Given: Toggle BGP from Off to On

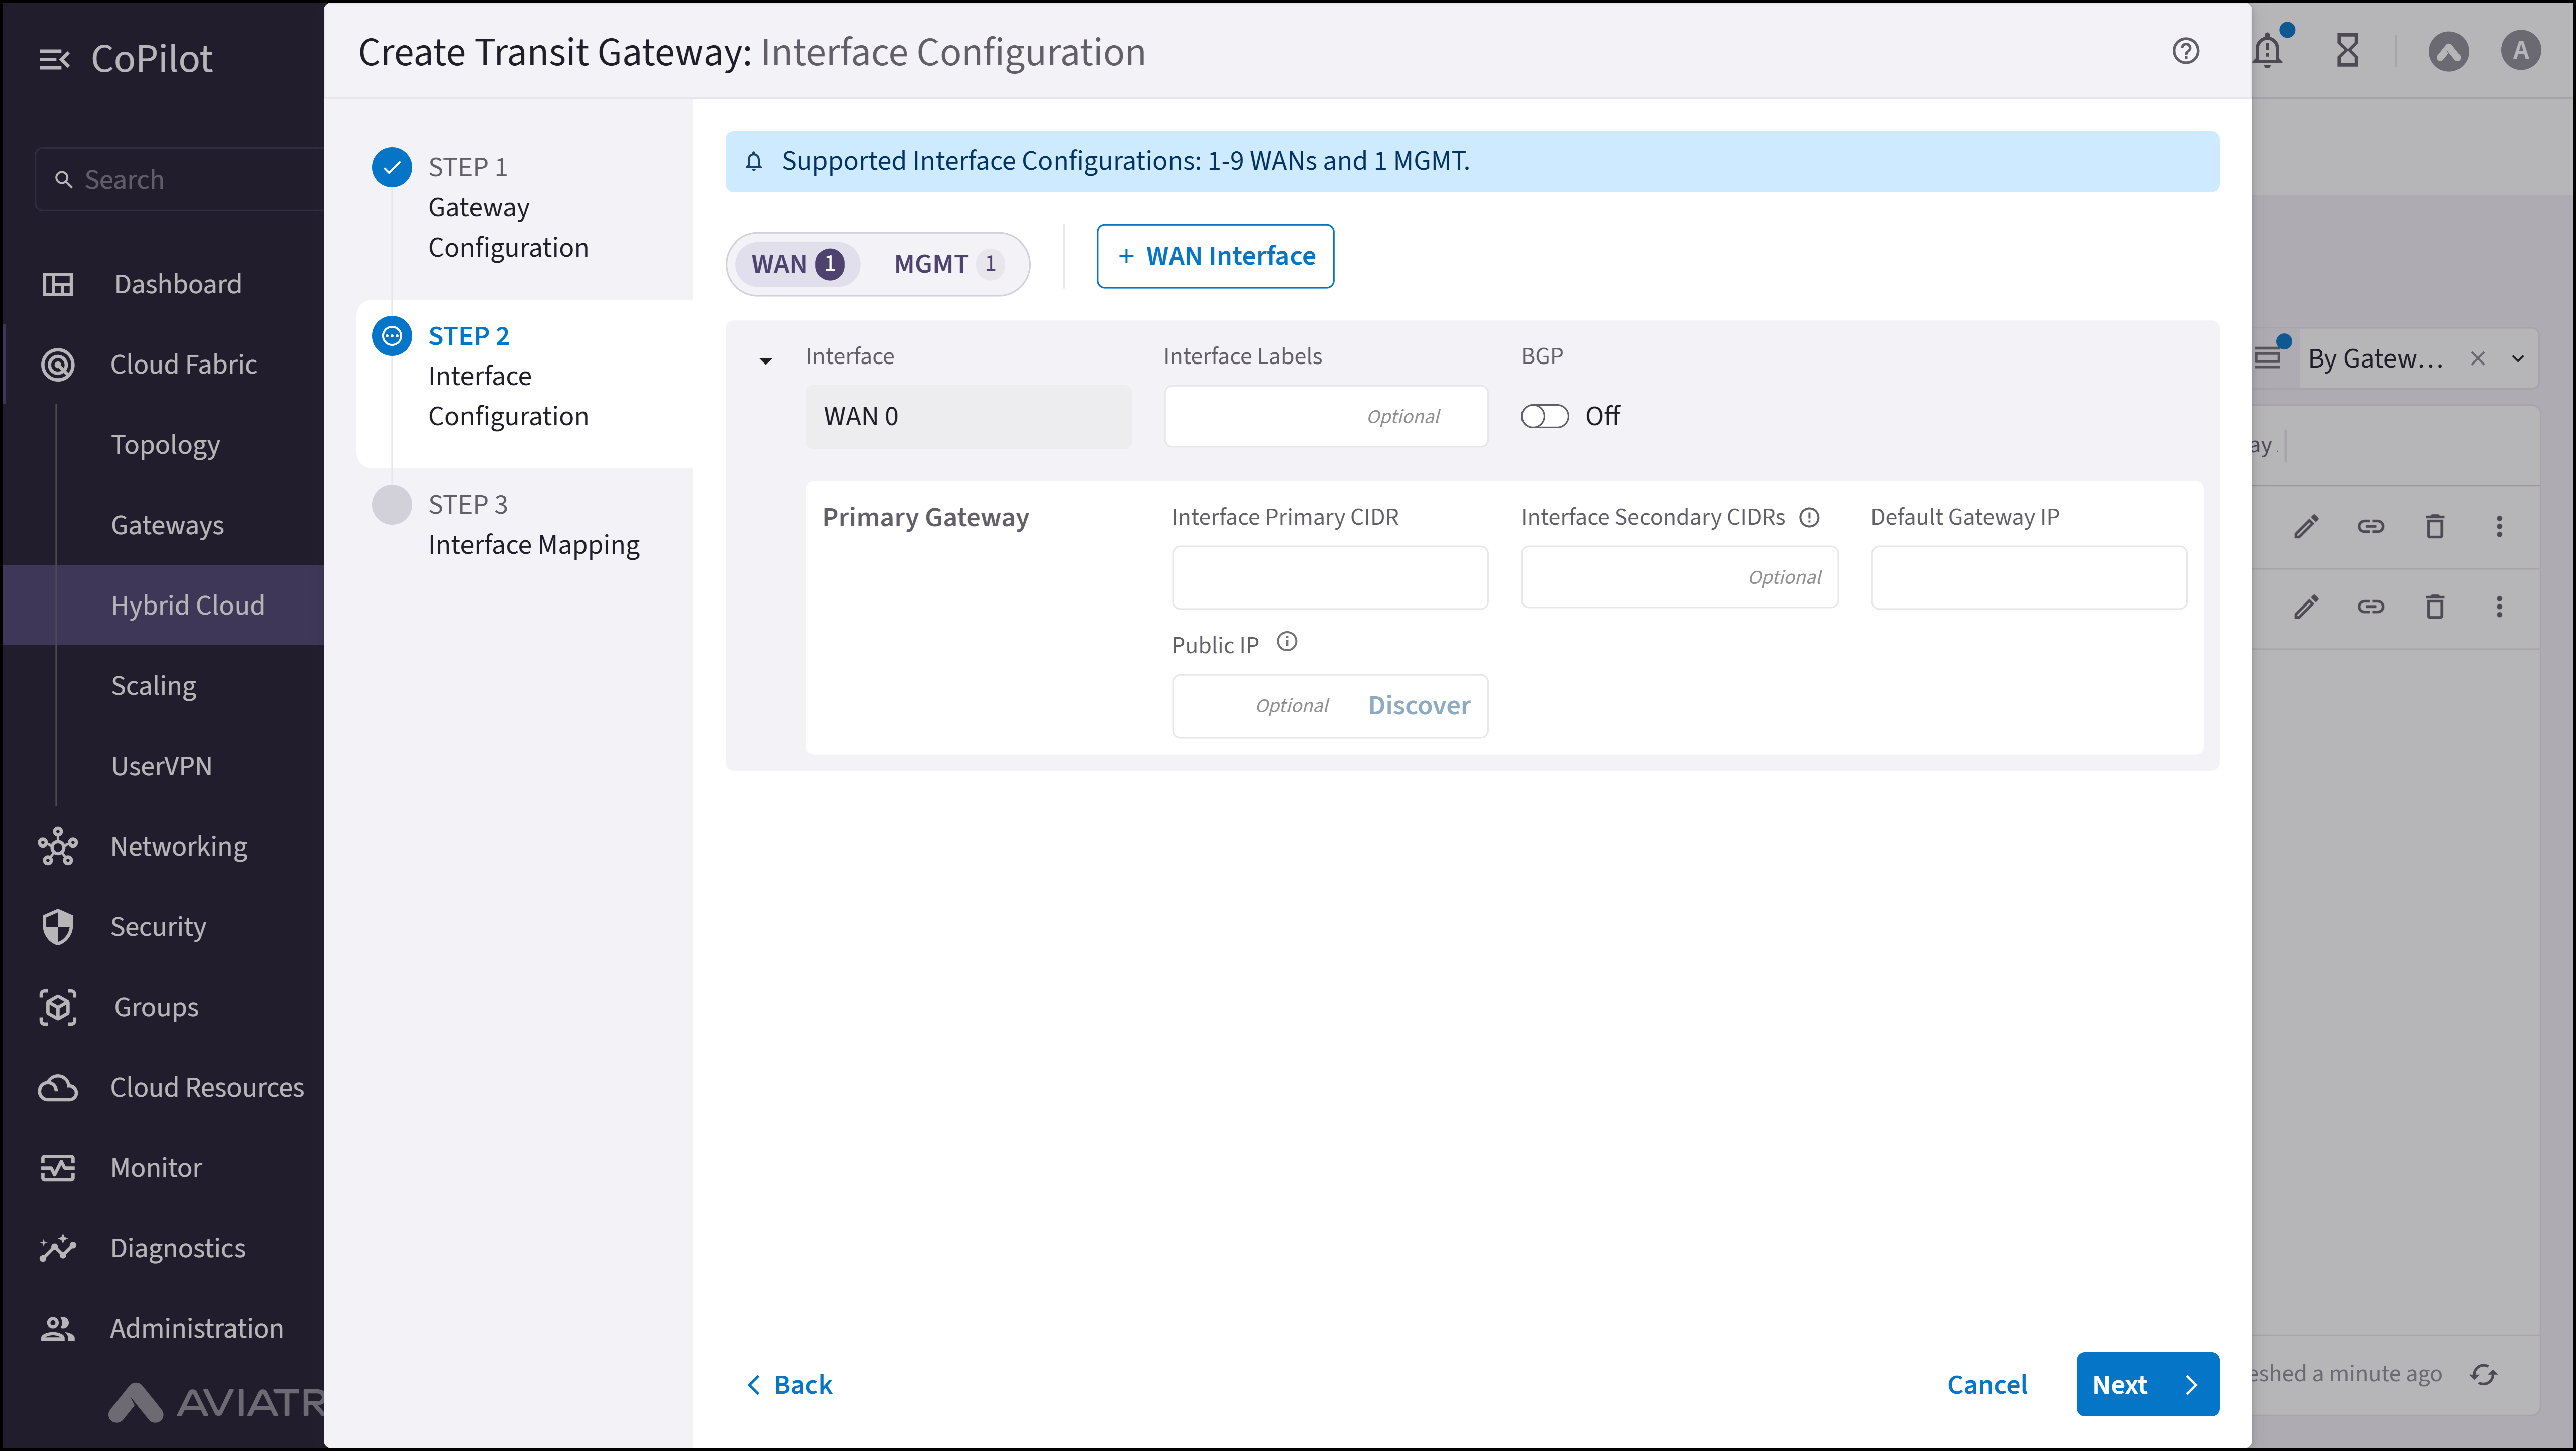Looking at the screenshot, I should point(1544,416).
